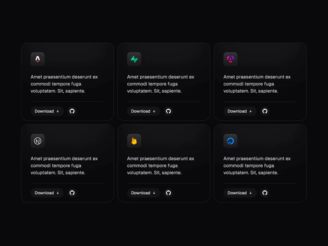Open GitHub link in the Firebase card
Image resolution: width=328 pixels, height=246 pixels.
[168, 193]
